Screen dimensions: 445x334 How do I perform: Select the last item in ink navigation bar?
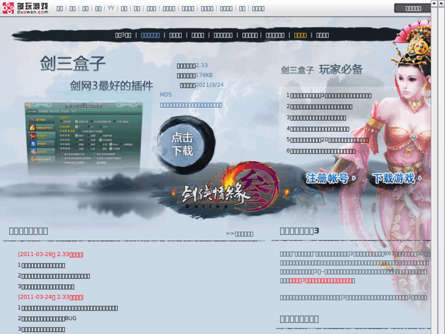[323, 36]
